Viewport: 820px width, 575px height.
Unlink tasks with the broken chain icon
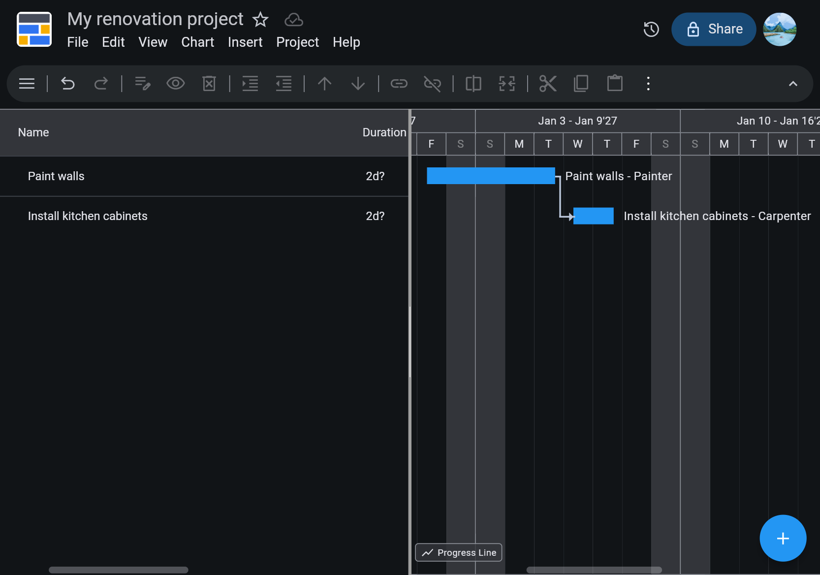pyautogui.click(x=432, y=84)
